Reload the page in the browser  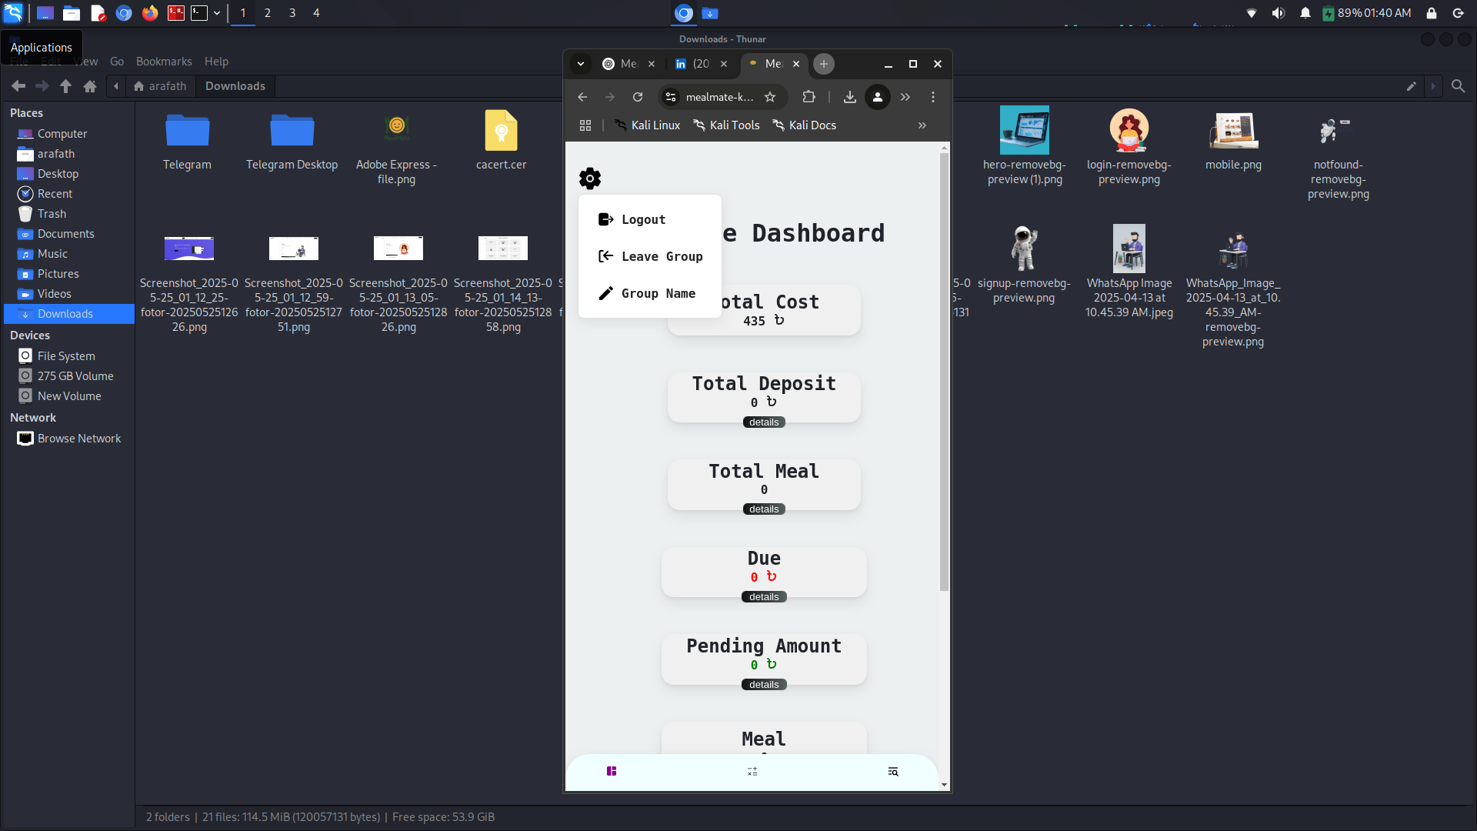click(638, 97)
